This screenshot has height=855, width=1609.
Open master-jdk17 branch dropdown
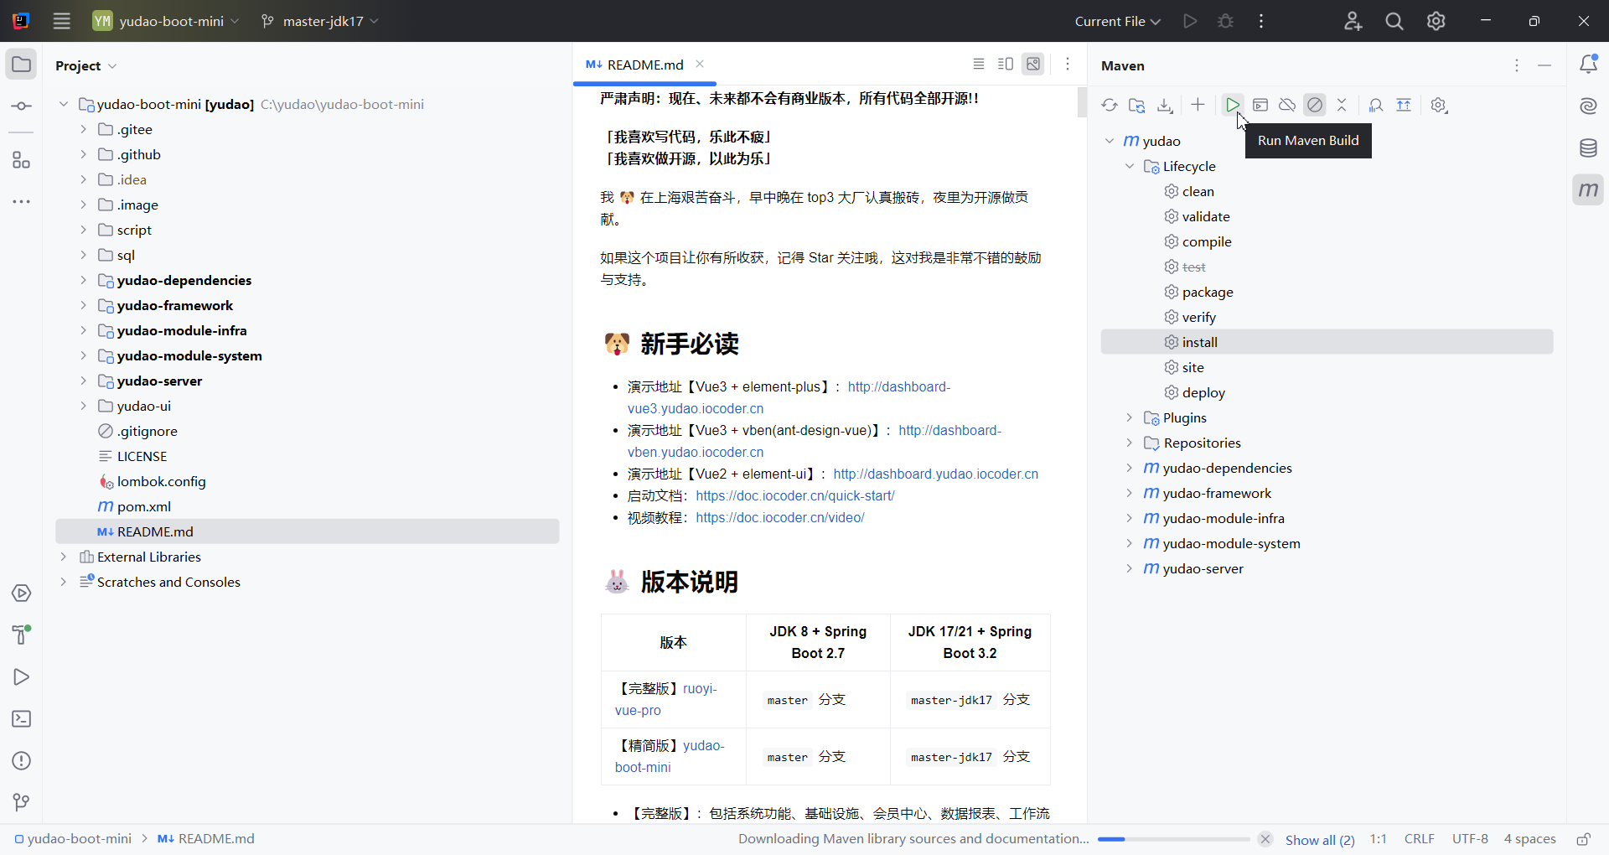tap(320, 21)
